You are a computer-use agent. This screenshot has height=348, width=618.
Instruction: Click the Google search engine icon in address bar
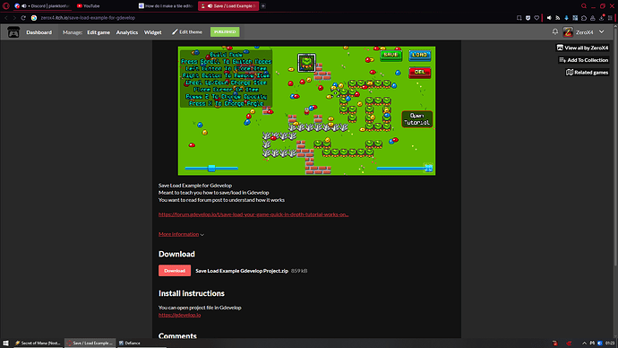click(34, 18)
